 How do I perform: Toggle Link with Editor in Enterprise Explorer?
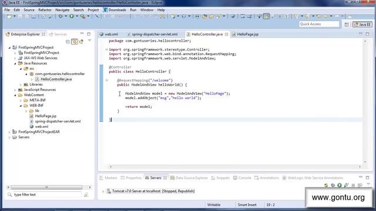pyautogui.click(x=75, y=42)
